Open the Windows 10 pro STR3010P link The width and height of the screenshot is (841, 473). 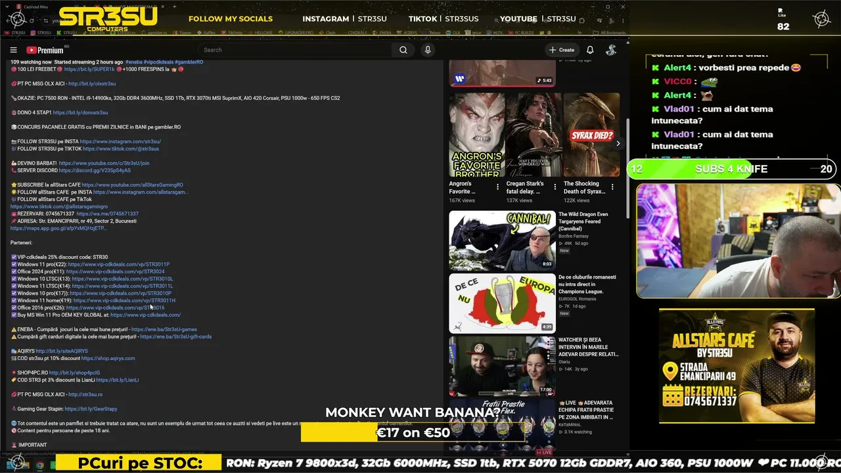120,293
